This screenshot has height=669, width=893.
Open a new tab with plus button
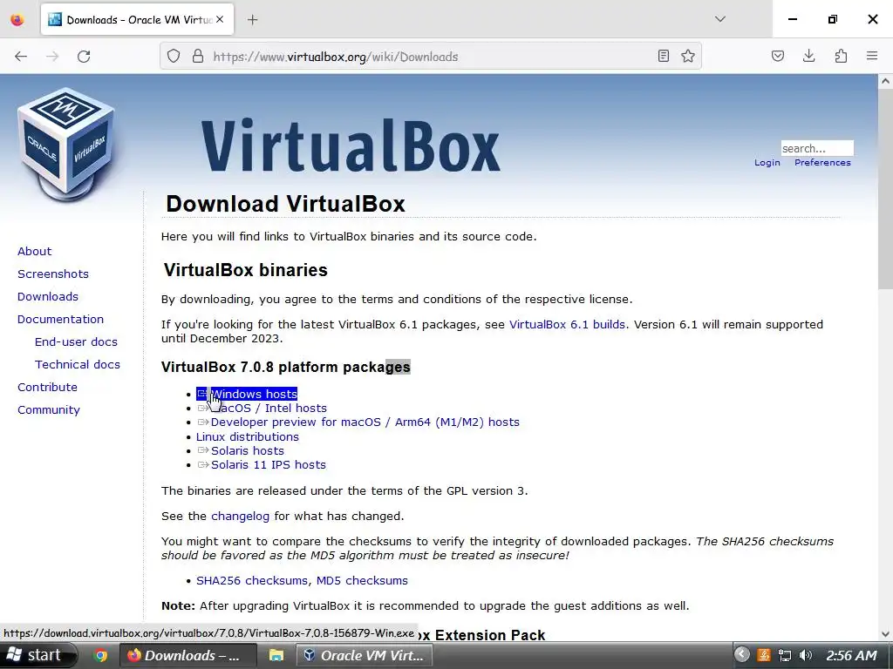coord(253,20)
